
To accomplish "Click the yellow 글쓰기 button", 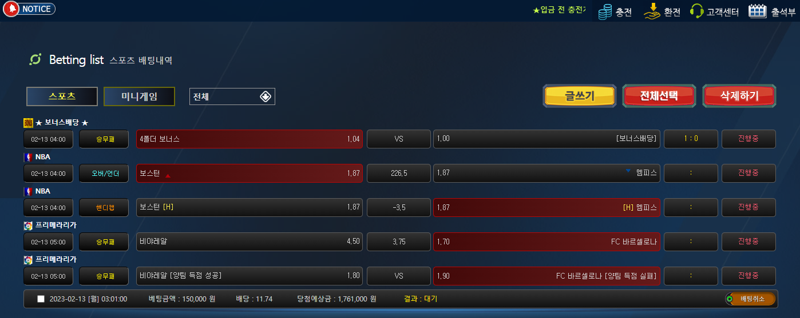I will (580, 96).
